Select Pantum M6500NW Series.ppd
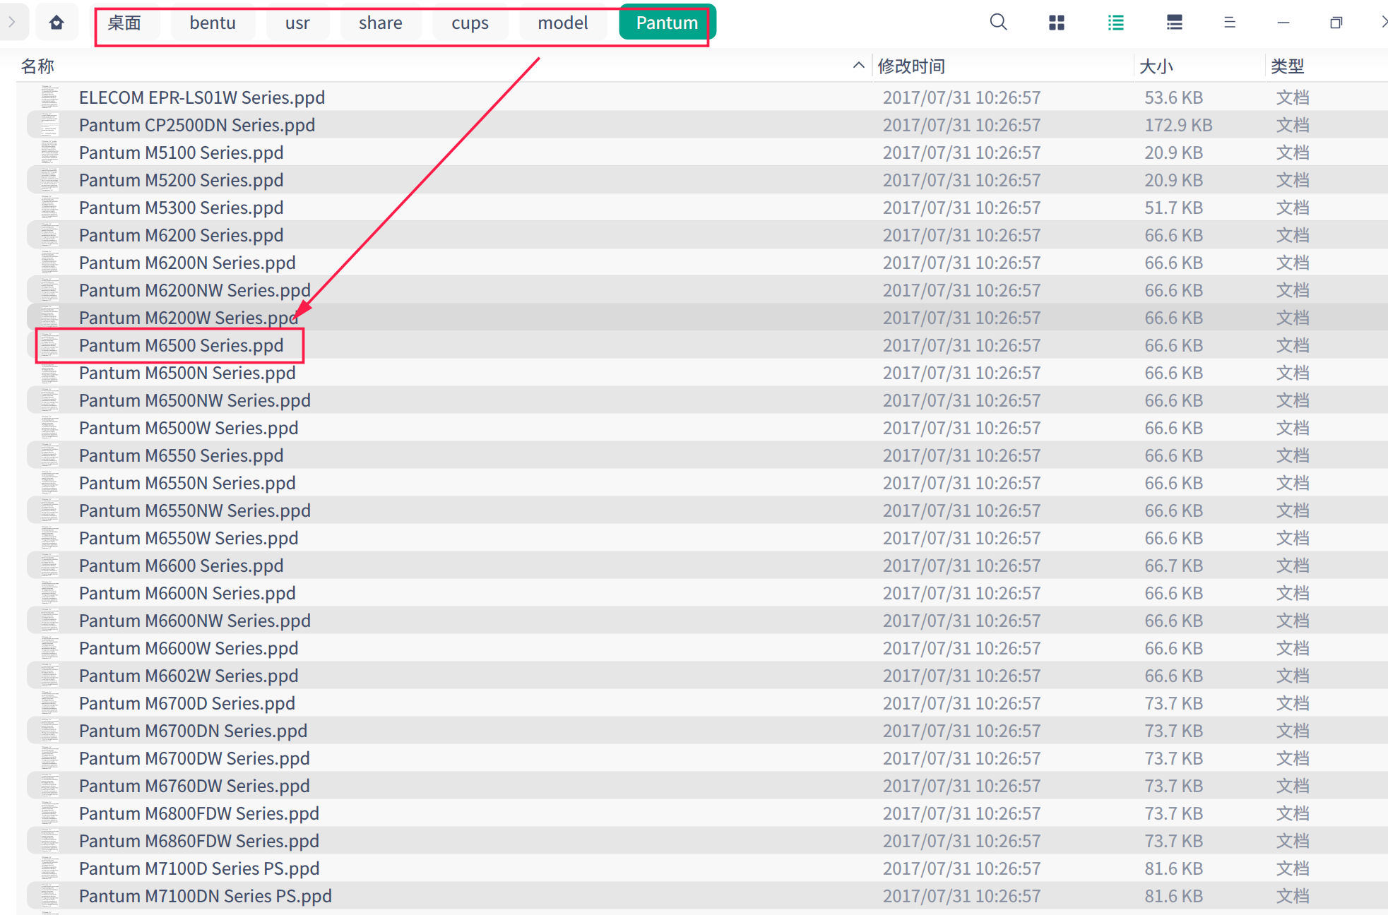Image resolution: width=1388 pixels, height=915 pixels. (x=195, y=400)
